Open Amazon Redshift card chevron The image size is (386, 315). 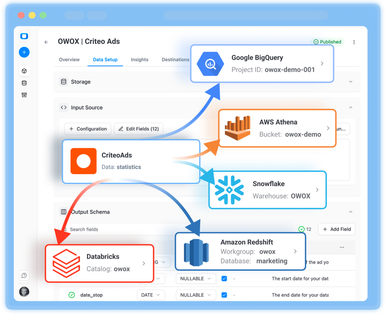(295, 251)
